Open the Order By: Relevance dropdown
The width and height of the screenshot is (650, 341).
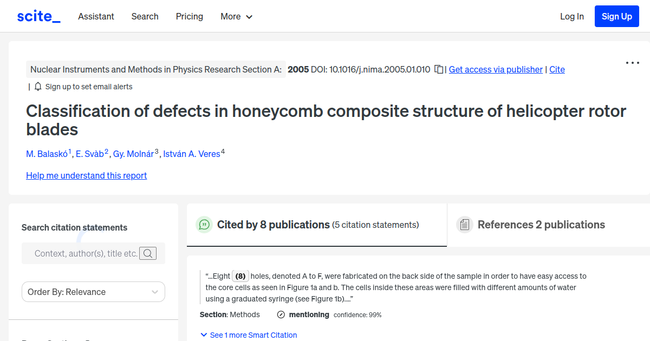[x=93, y=292]
